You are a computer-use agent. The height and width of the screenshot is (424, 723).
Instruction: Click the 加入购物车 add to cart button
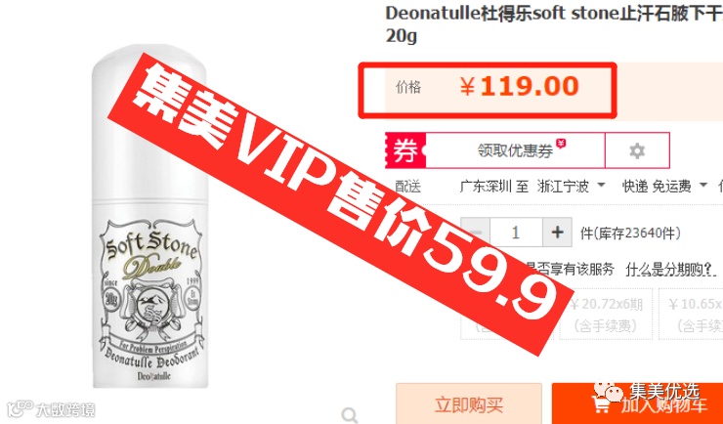pos(638,403)
